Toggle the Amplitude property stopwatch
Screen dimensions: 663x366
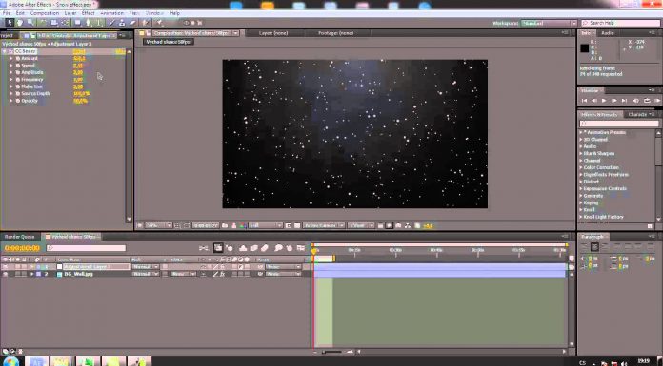coord(18,72)
